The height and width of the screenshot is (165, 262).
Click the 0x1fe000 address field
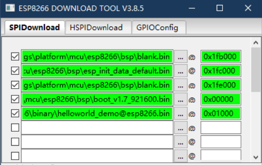pyautogui.click(x=221, y=85)
